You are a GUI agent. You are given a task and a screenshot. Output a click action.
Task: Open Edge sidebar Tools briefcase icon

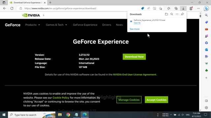coord(206,29)
